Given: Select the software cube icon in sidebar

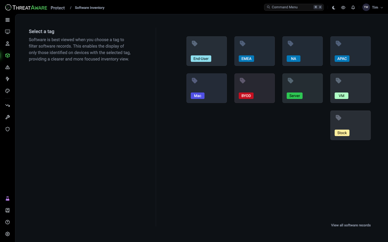Looking at the screenshot, I should pos(8,55).
